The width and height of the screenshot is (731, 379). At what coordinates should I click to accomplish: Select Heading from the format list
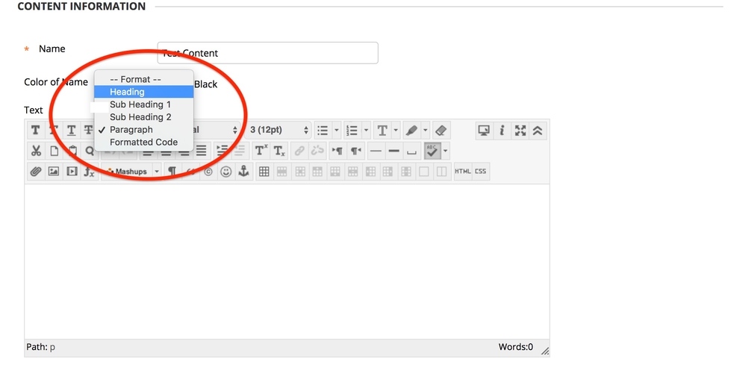[x=127, y=92]
